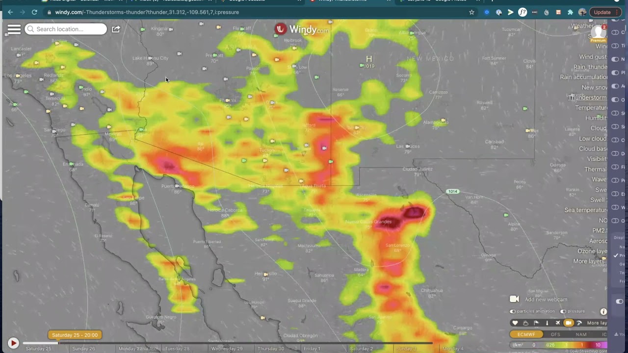Open browser extensions puzzle icon

click(x=570, y=12)
